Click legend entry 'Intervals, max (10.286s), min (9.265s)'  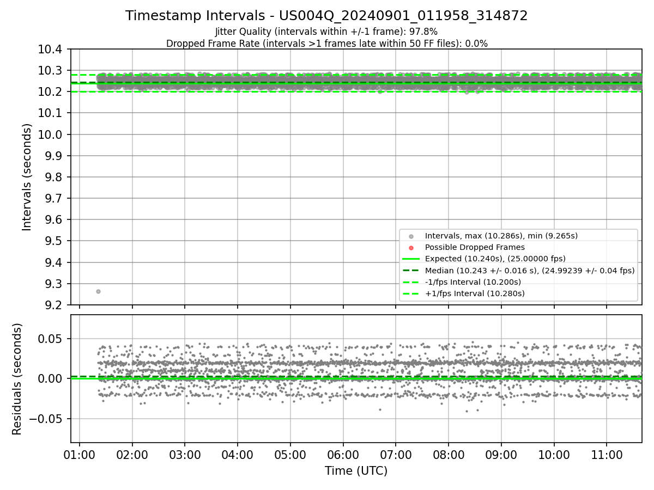(x=501, y=236)
